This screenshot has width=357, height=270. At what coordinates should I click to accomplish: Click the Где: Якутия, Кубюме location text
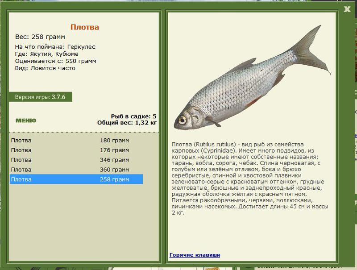click(47, 54)
